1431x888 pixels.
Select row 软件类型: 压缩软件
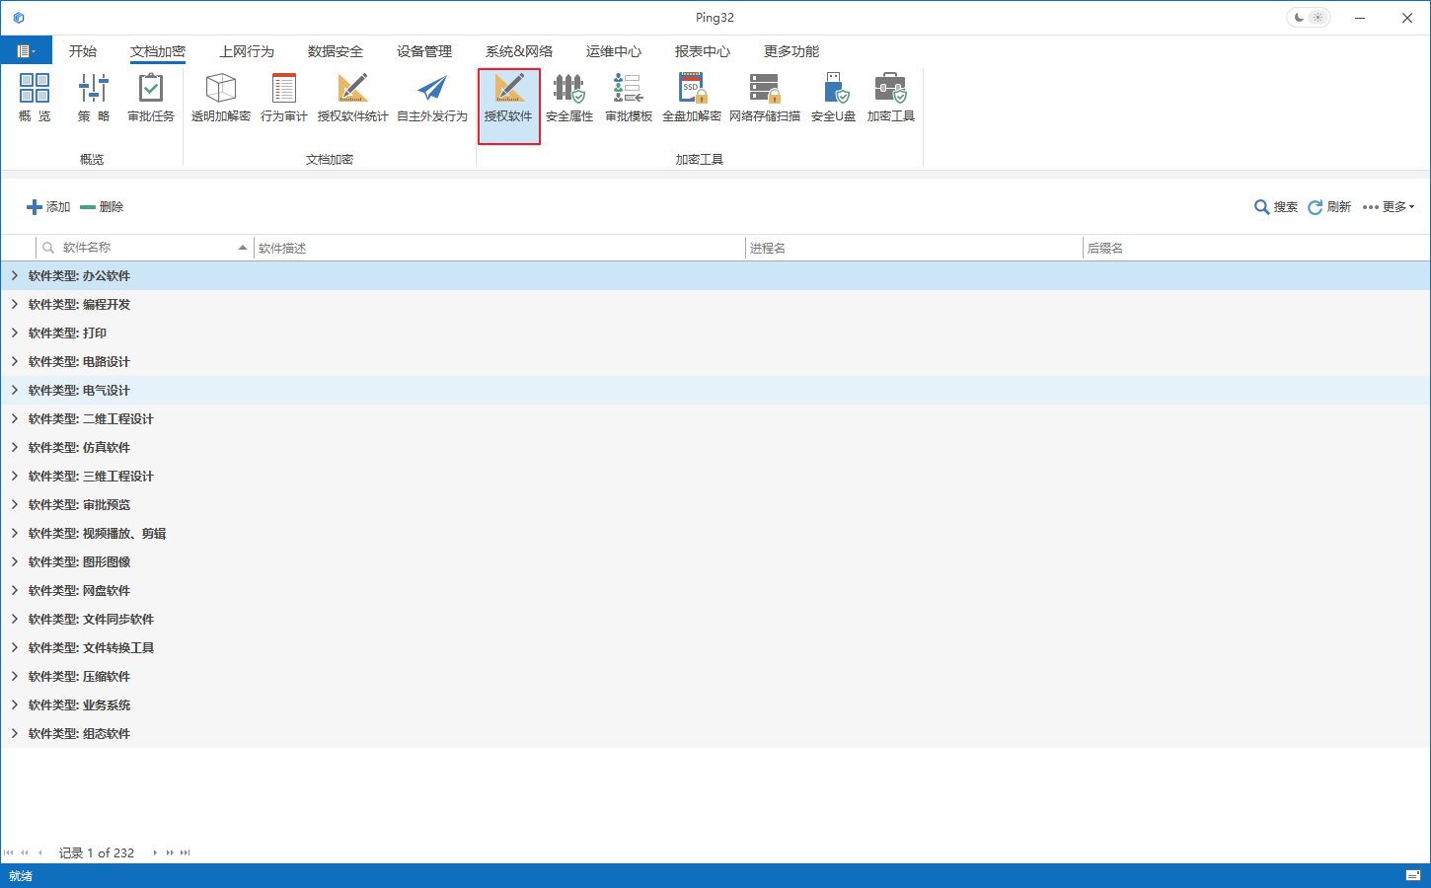pyautogui.click(x=715, y=677)
